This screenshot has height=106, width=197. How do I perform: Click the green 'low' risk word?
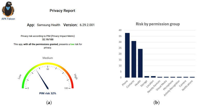pyautogui.click(x=72, y=44)
